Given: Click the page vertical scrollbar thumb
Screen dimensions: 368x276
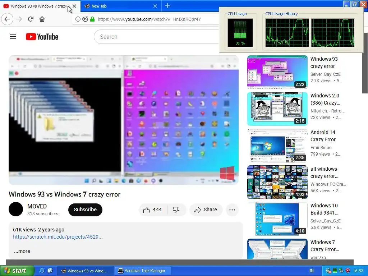Looking at the screenshot, I should 365,63.
